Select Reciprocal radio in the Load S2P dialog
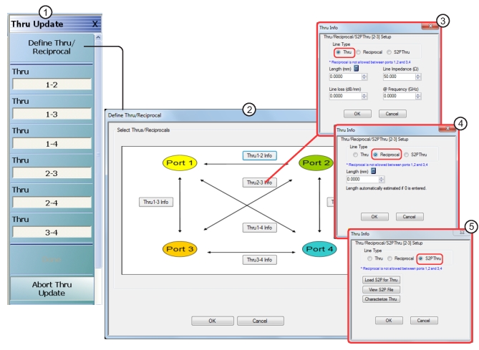The width and height of the screenshot is (479, 350). tap(390, 258)
